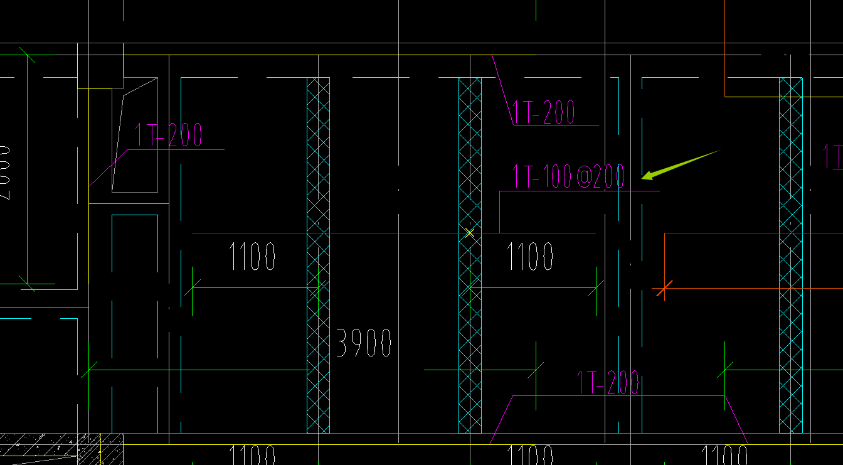Select the 1100 dimension text below 1T-100@200

(x=530, y=257)
